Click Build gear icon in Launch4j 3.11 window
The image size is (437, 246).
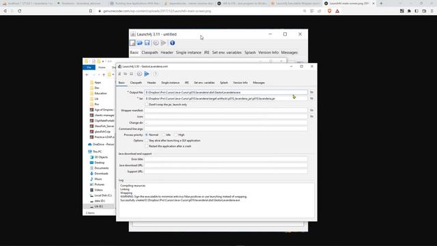tap(156, 42)
